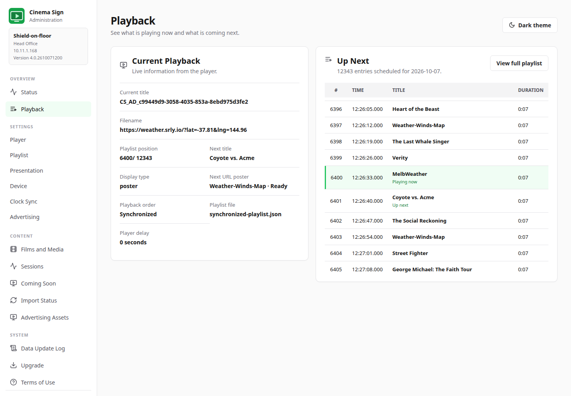Viewport: 571px width, 396px height.
Task: Click the Upgrade download icon
Action: tap(13, 365)
